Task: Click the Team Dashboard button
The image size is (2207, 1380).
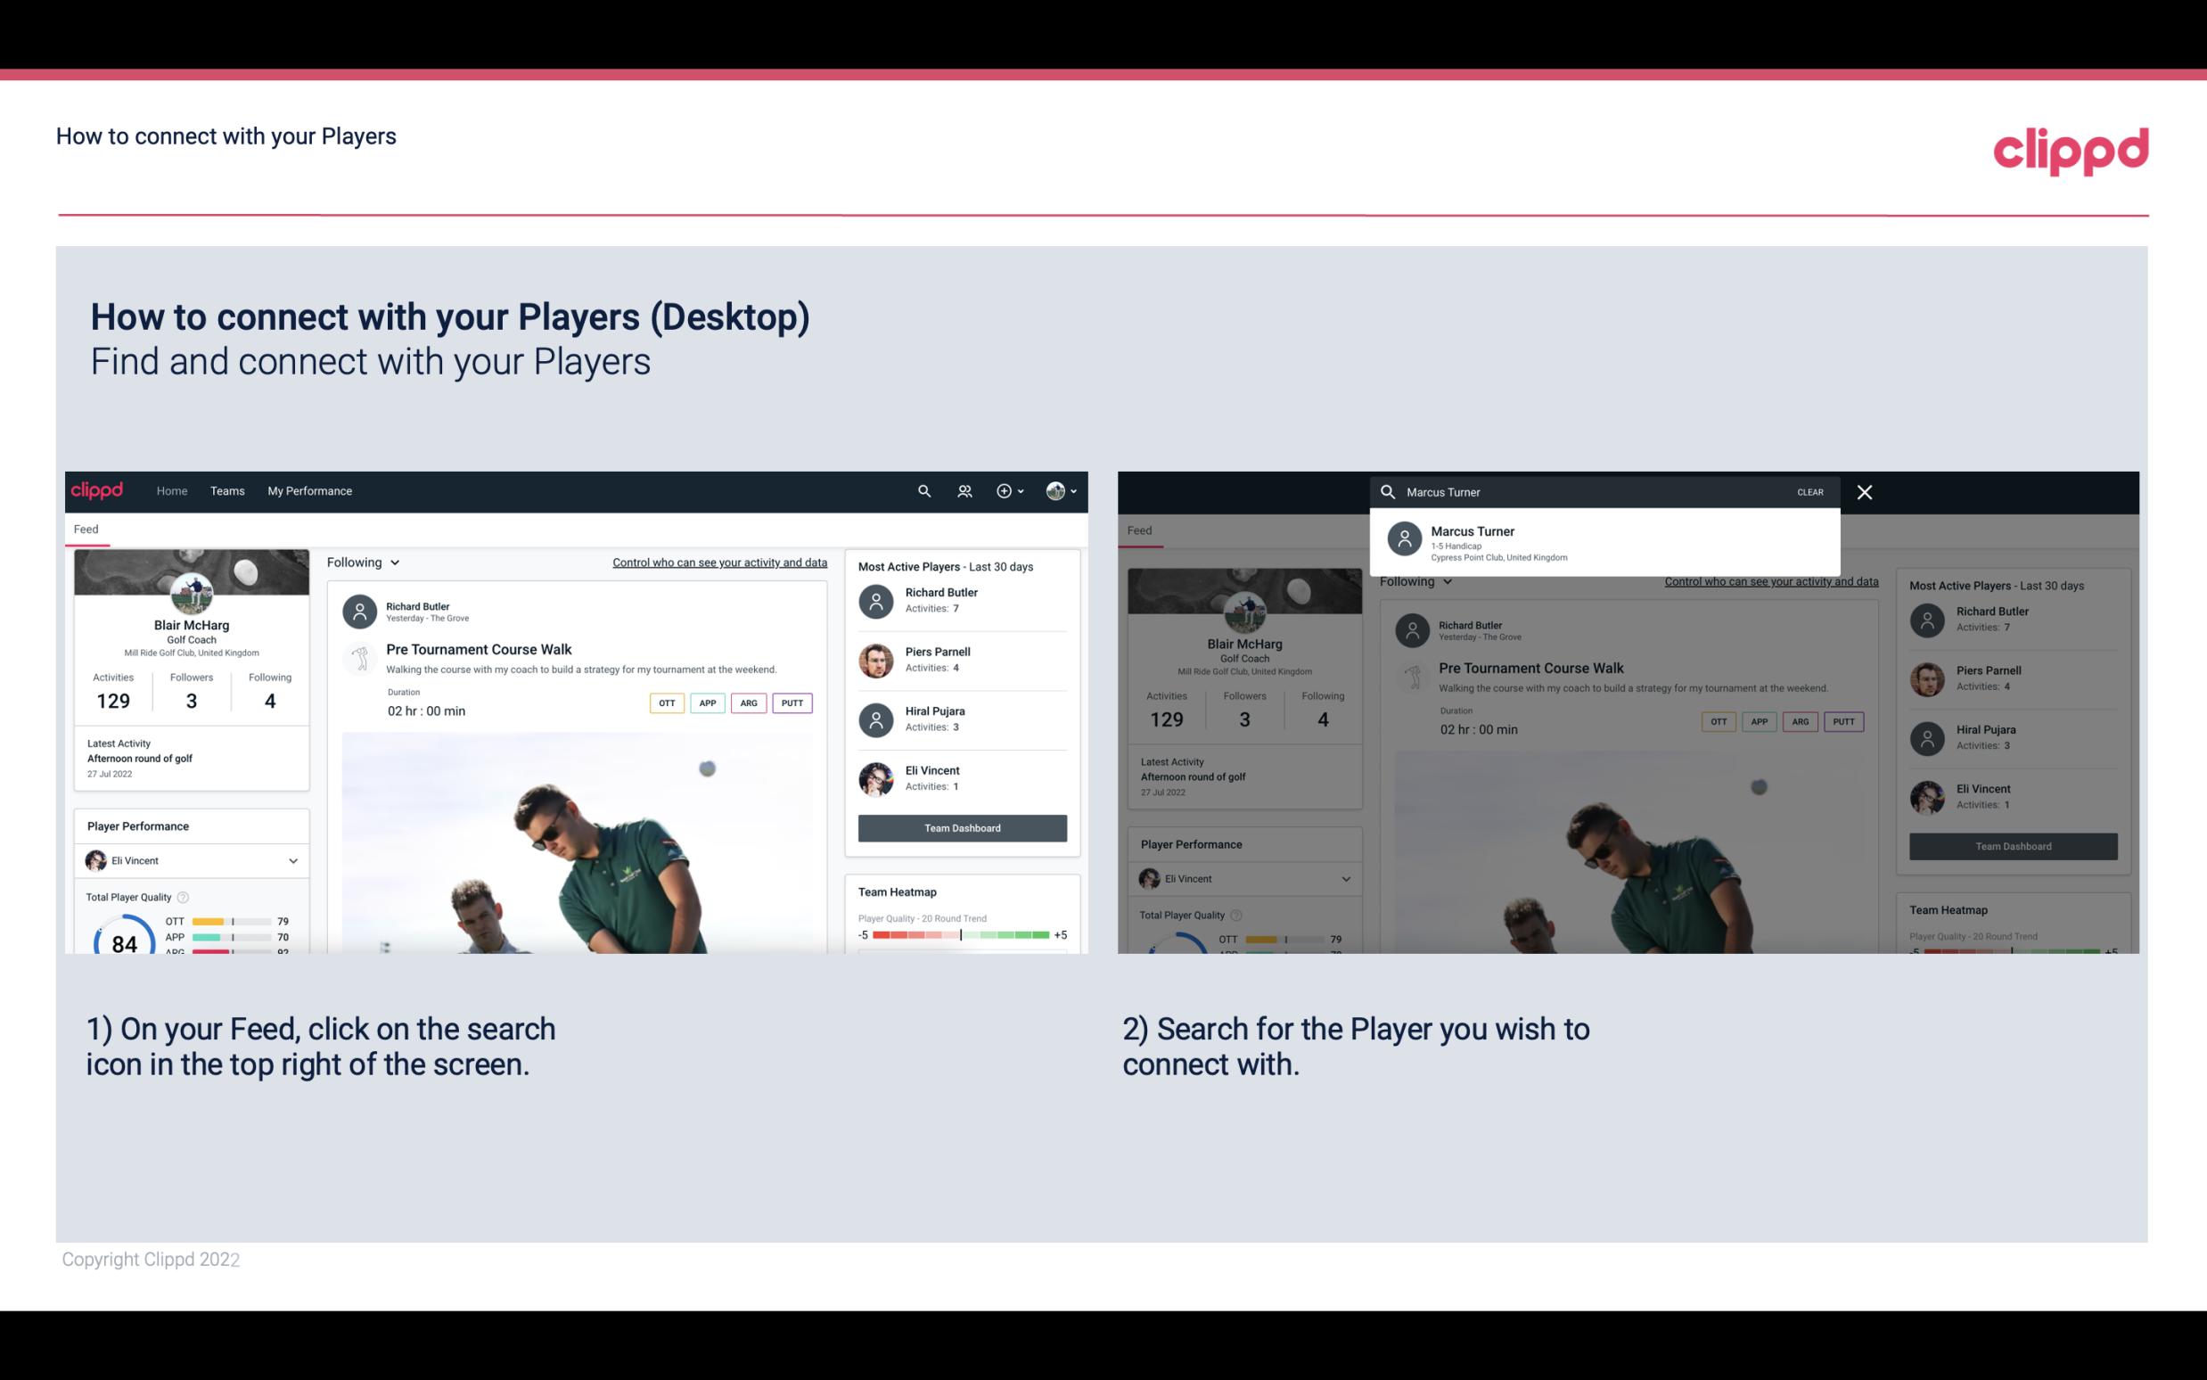Action: point(961,826)
